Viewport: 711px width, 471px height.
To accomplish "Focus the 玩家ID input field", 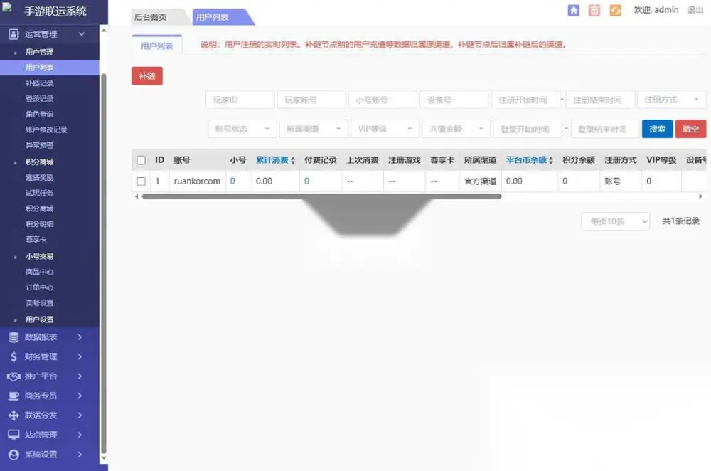I will coord(240,100).
